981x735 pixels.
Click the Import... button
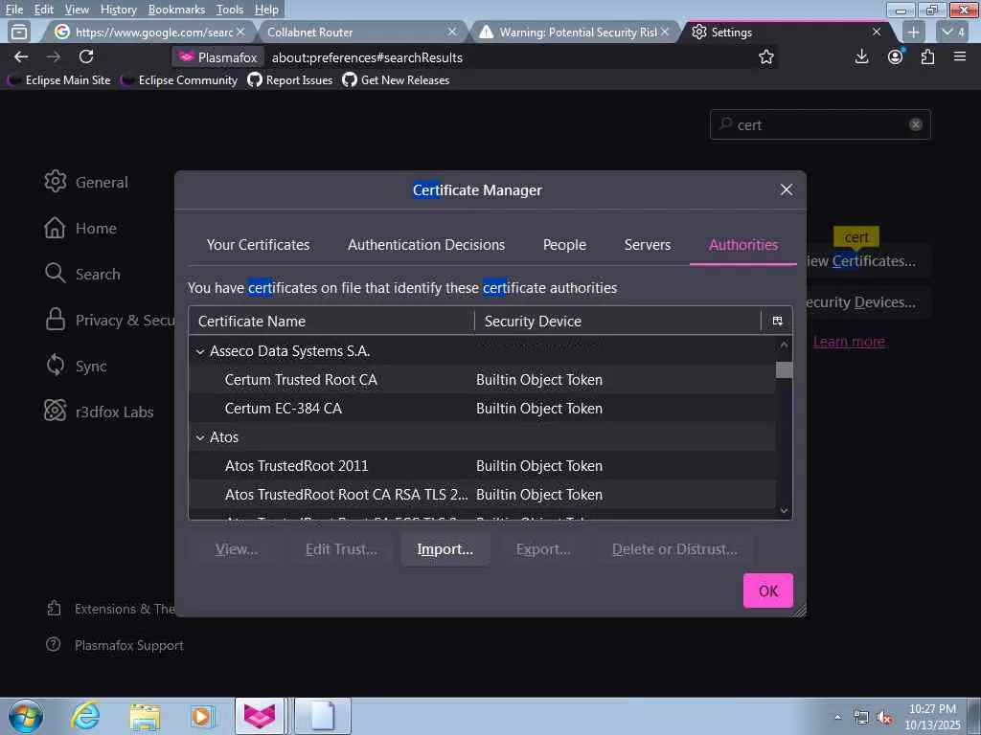click(445, 548)
